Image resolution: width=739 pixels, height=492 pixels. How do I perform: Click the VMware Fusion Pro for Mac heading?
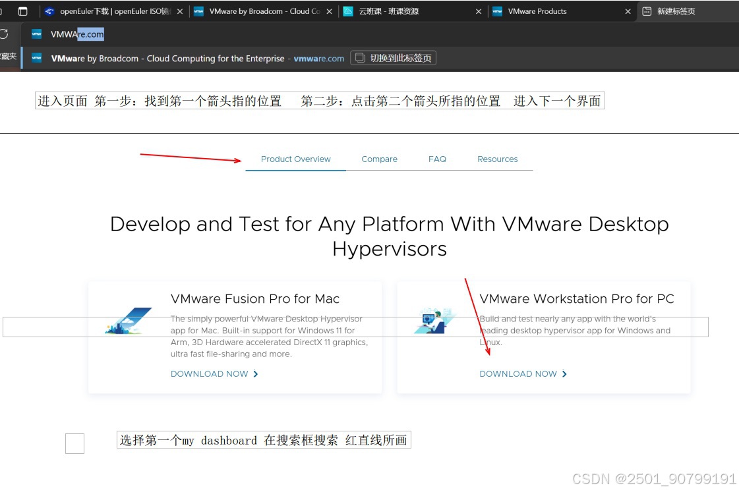(255, 299)
